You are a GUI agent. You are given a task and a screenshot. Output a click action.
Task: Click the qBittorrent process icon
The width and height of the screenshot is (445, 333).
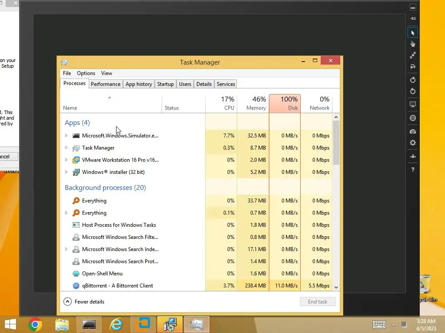(x=76, y=286)
